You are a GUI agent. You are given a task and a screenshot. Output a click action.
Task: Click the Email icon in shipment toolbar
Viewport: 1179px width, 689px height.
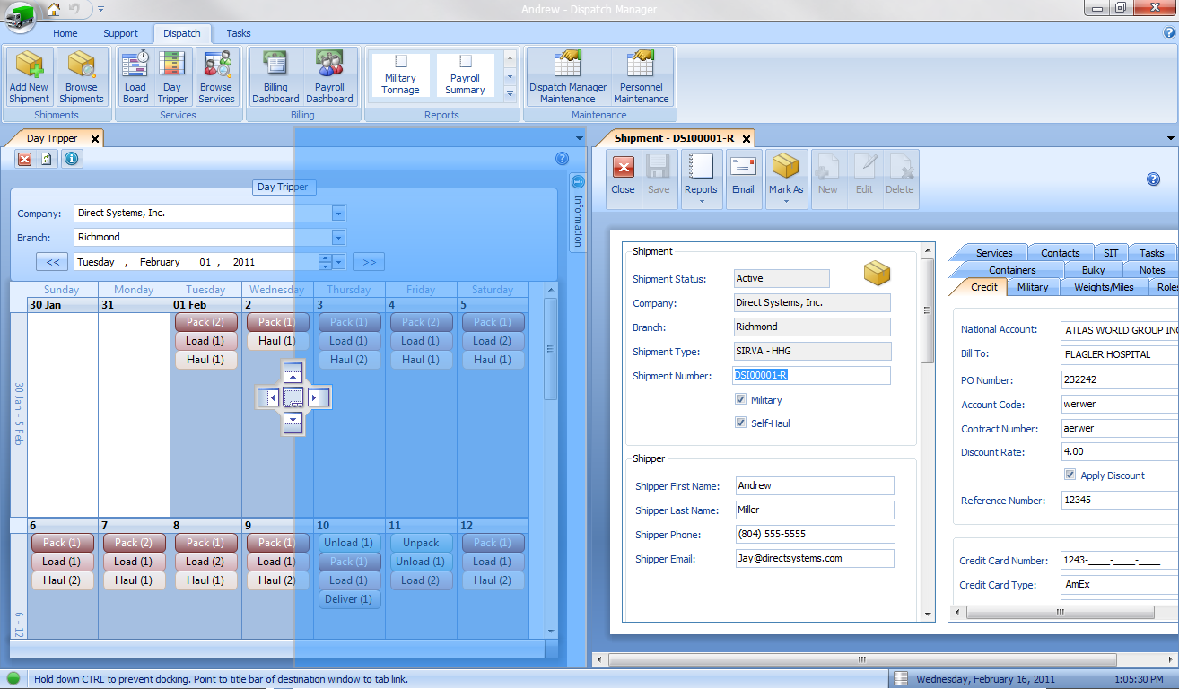tap(743, 175)
